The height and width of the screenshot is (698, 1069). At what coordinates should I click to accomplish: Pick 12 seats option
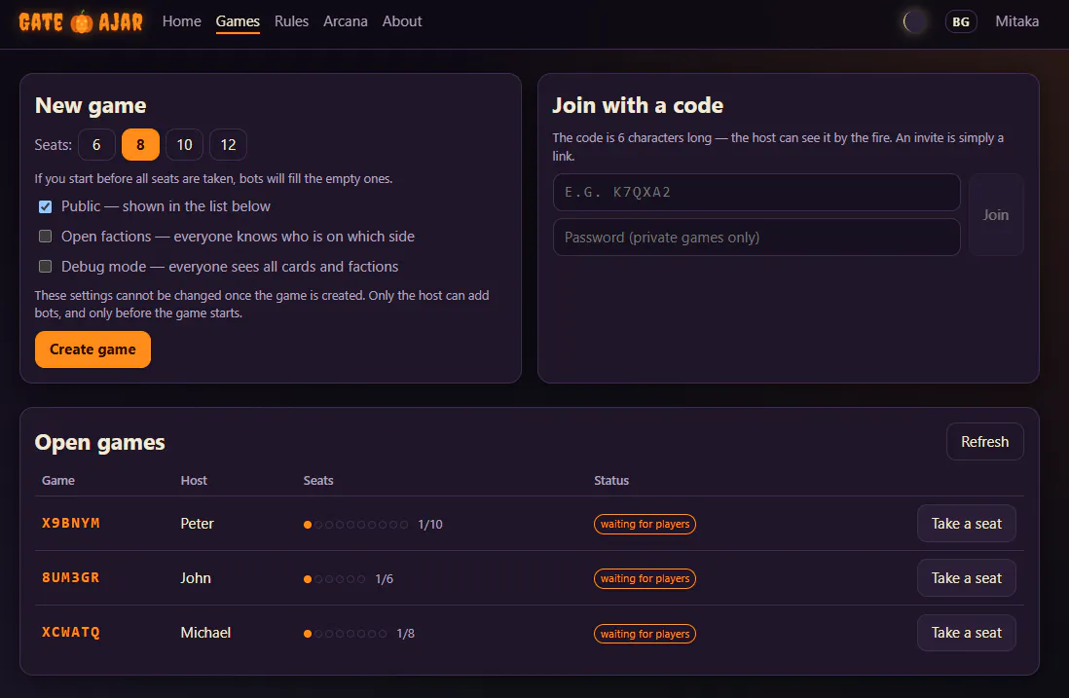click(x=228, y=144)
